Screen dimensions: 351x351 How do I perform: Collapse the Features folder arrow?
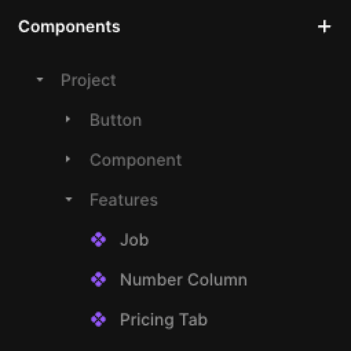coord(69,200)
